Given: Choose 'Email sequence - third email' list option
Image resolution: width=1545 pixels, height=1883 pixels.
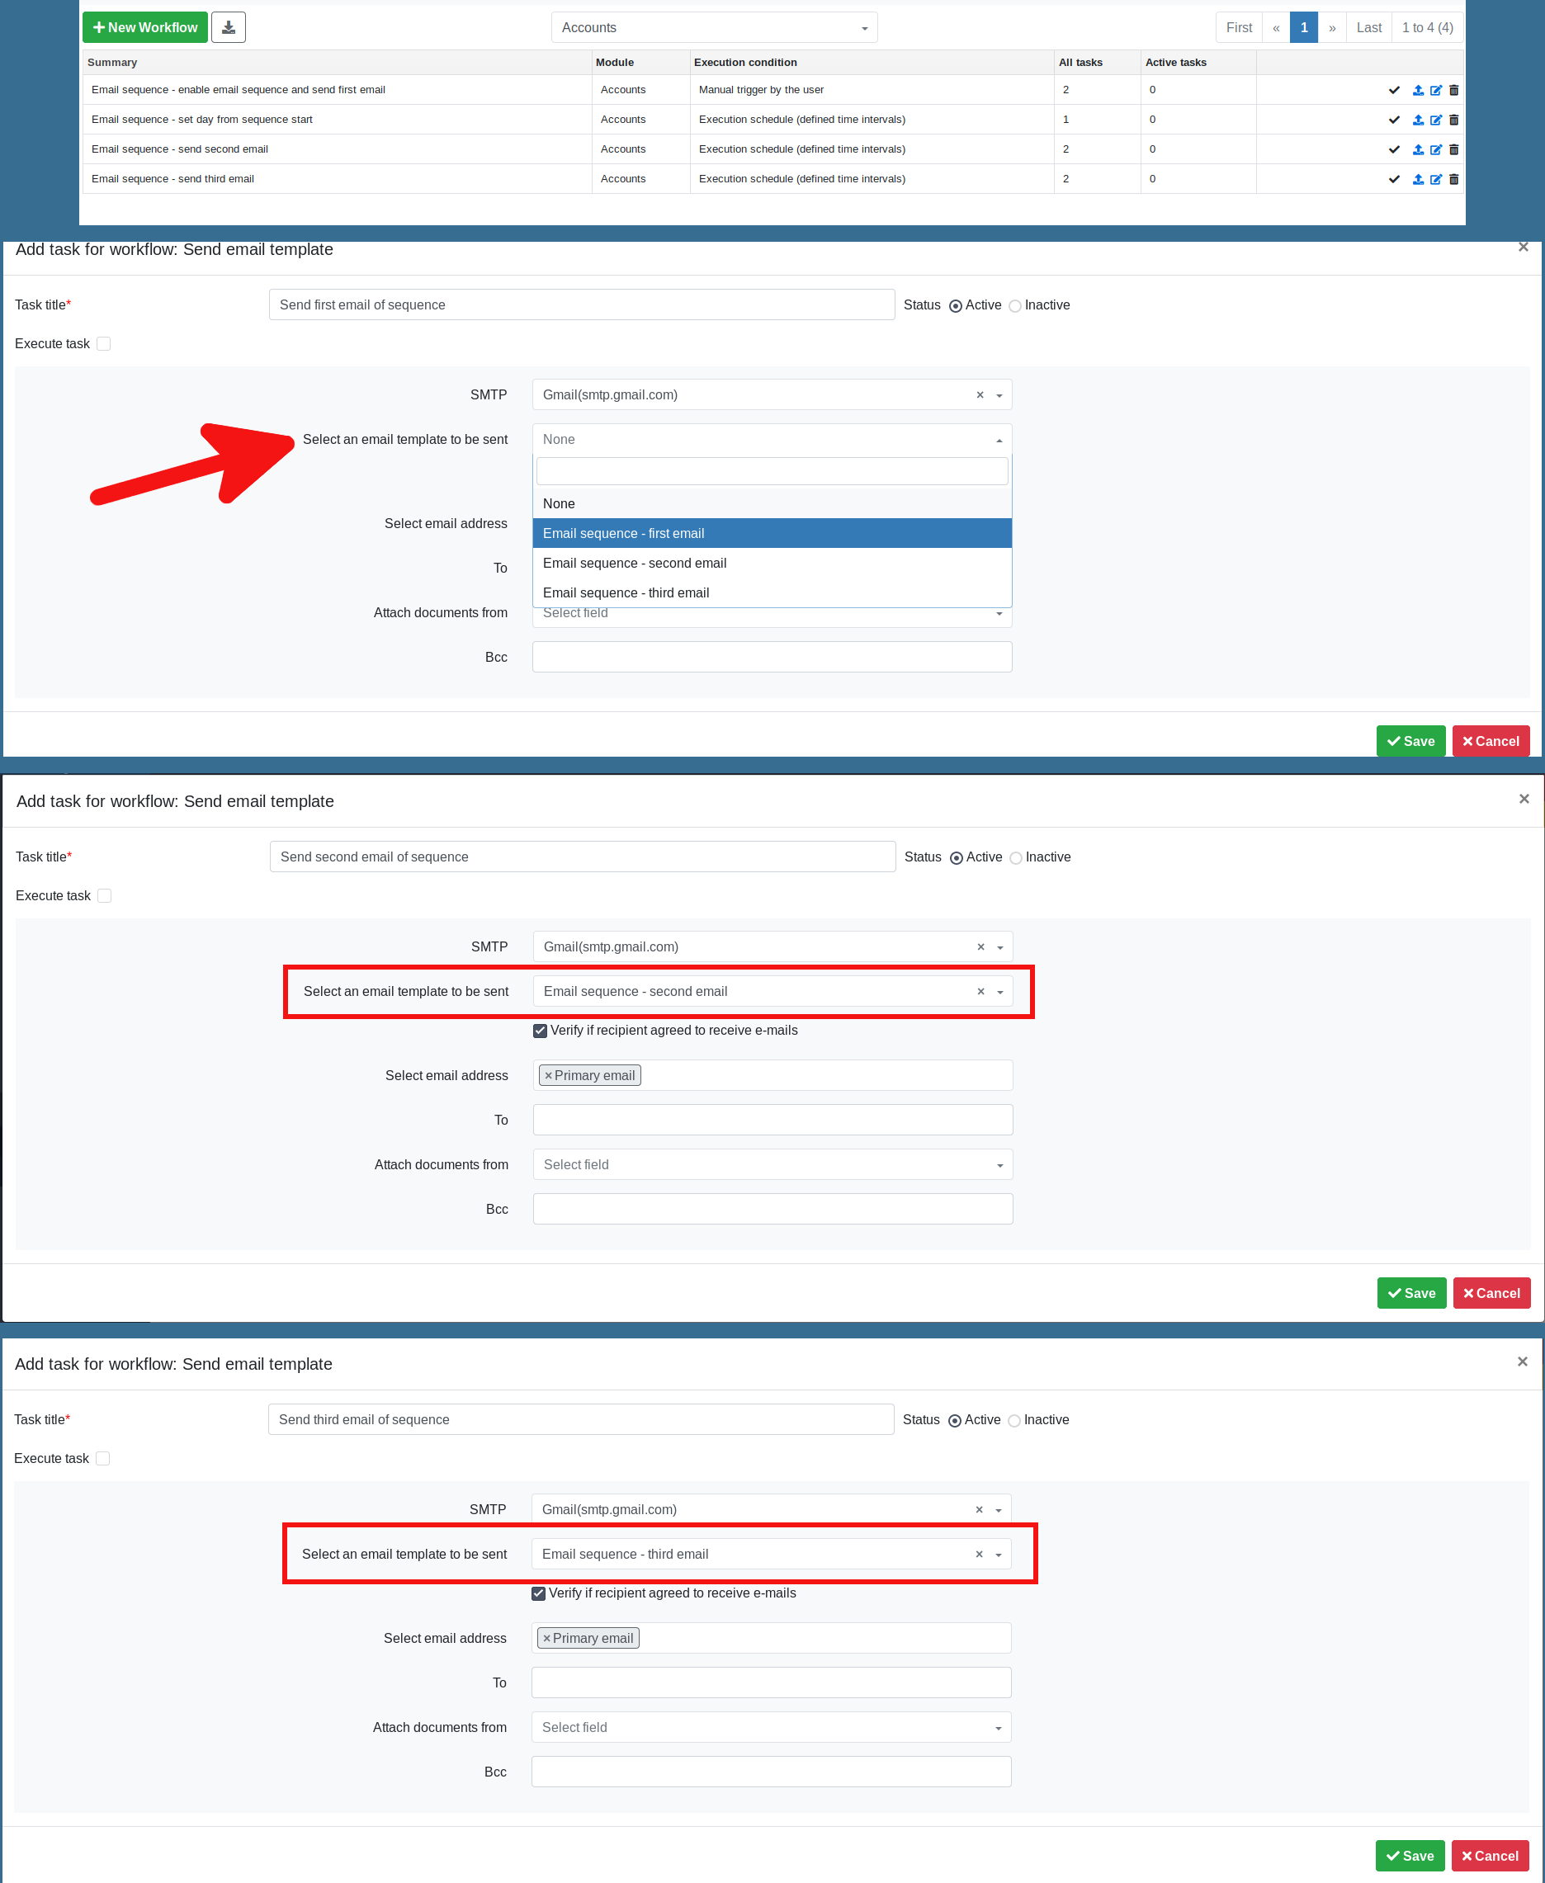Looking at the screenshot, I should (x=772, y=592).
